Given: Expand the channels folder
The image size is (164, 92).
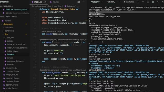Looking at the screenshot, I should click(x=9, y=28).
